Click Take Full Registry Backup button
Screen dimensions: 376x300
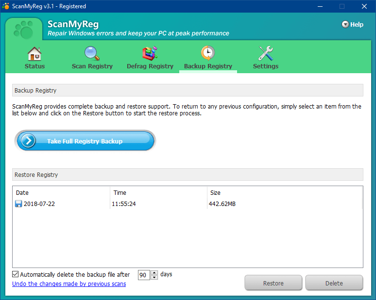(x=85, y=141)
